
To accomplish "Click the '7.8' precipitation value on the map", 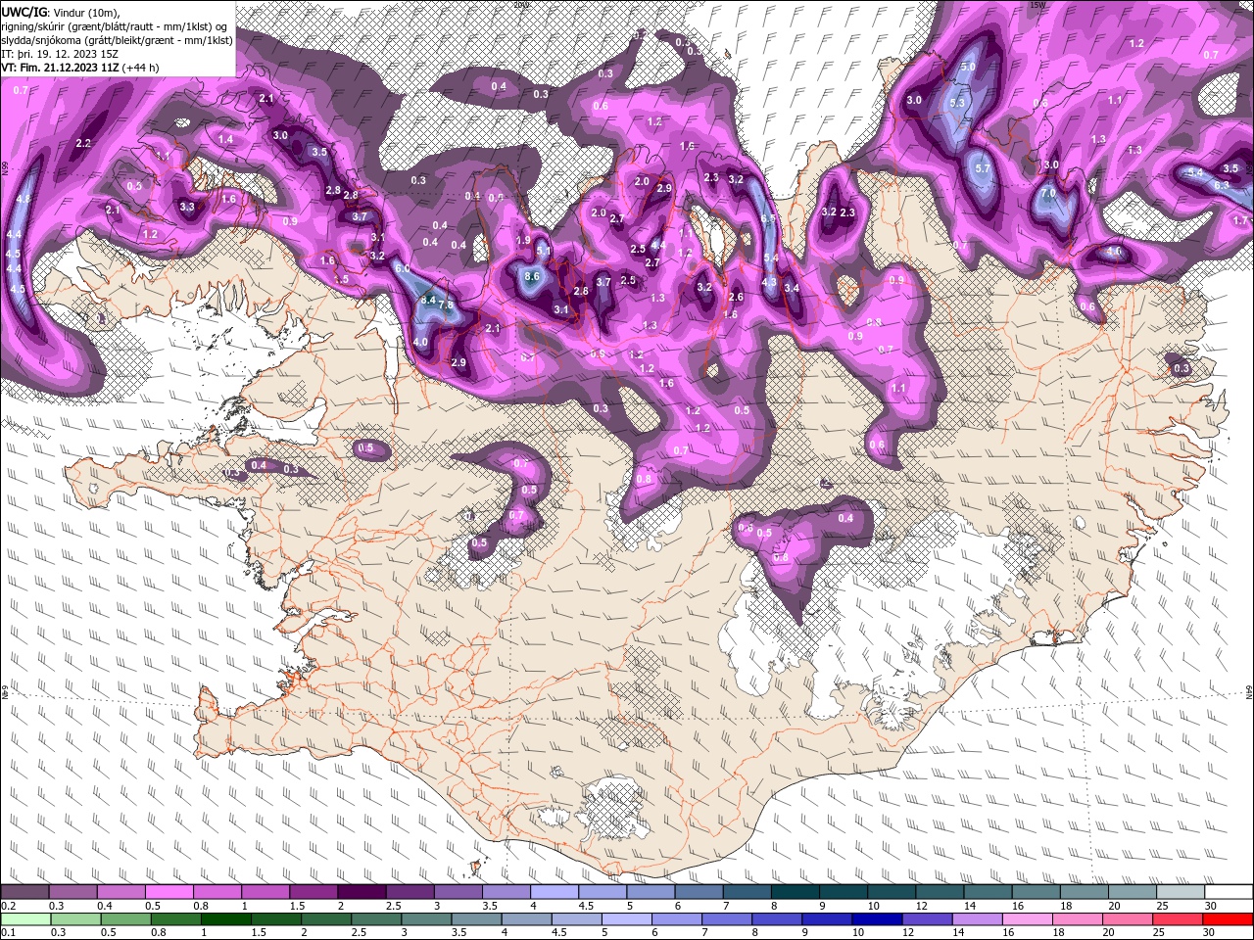I will click(446, 306).
